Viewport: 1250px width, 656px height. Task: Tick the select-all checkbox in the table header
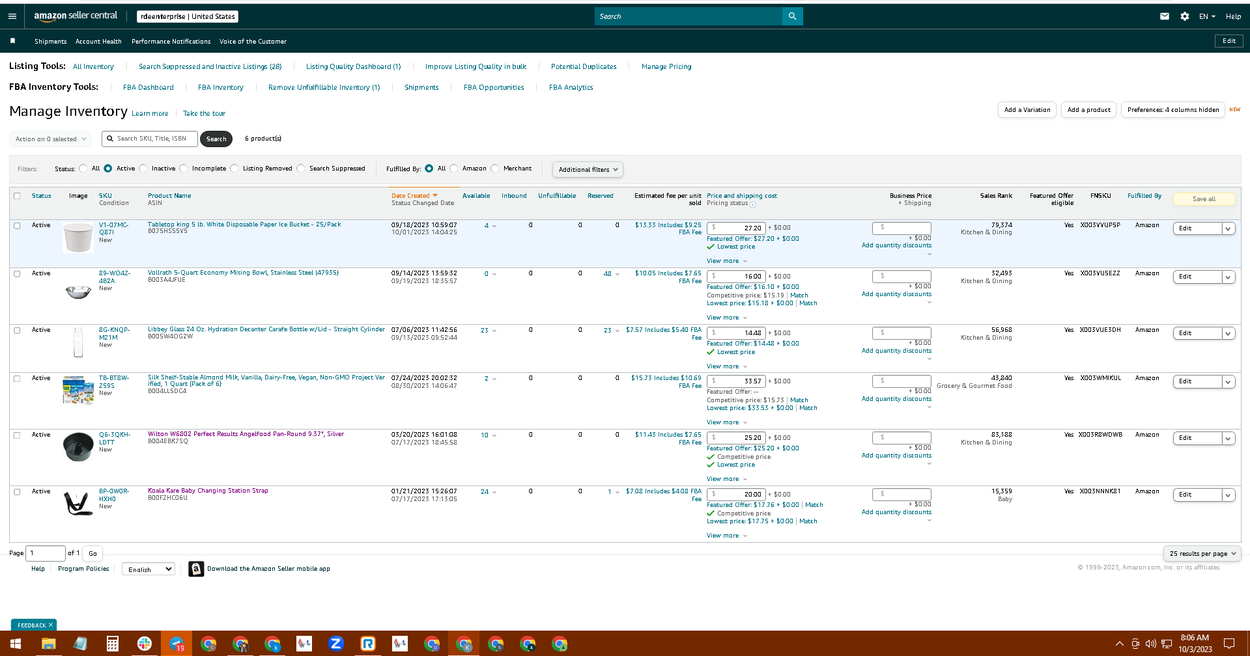17,195
